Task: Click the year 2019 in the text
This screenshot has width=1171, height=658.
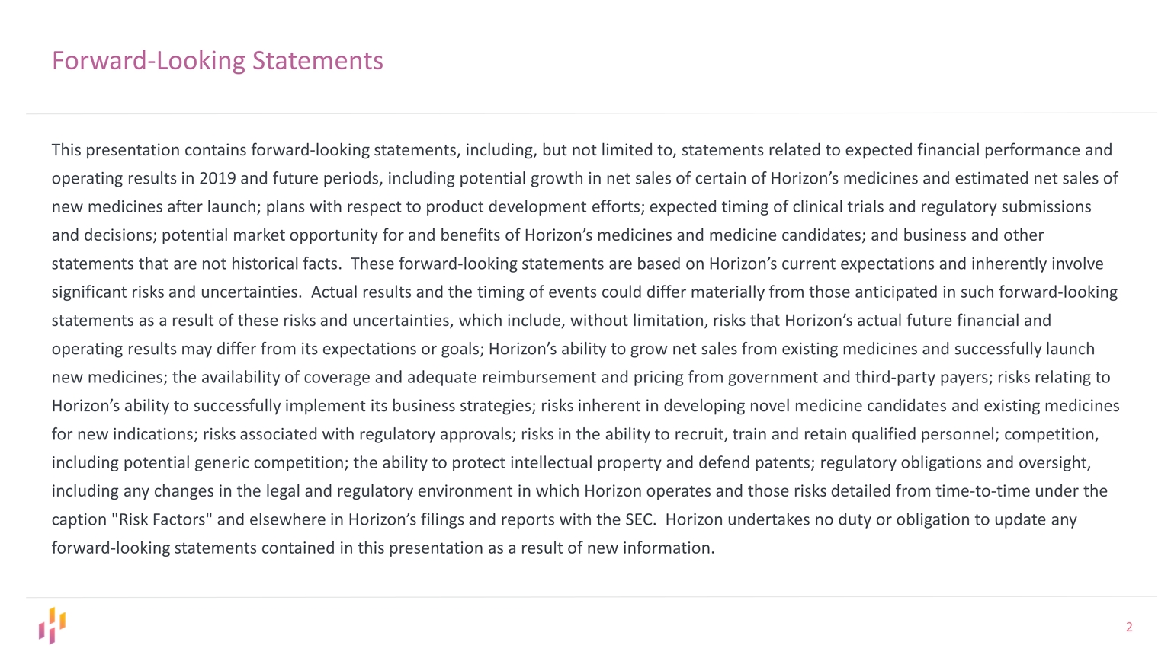Action: coord(217,178)
